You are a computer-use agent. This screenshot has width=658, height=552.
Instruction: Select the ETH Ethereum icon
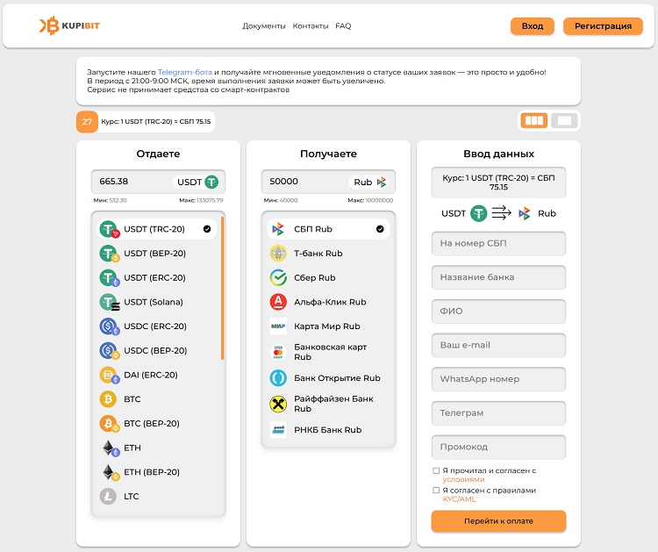tap(108, 448)
